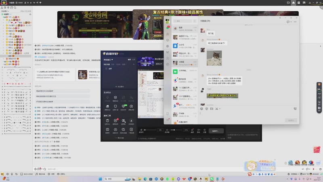The image size is (323, 182).
Task: Open the emoji picker in WeChat chat toolbar
Action: 201,109
